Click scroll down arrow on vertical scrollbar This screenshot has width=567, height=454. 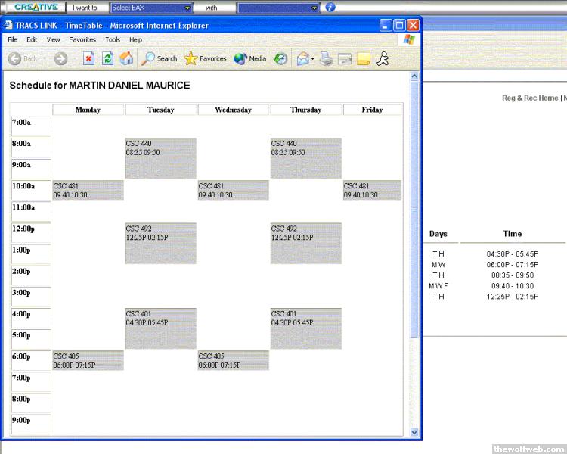414,431
